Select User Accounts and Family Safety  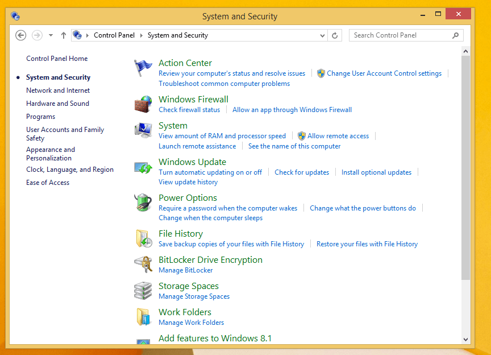pyautogui.click(x=65, y=134)
